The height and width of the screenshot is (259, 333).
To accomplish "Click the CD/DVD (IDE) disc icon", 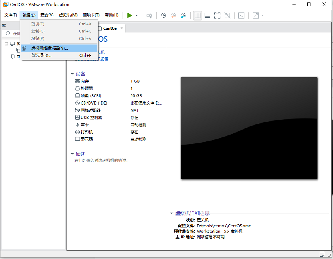I will click(77, 103).
